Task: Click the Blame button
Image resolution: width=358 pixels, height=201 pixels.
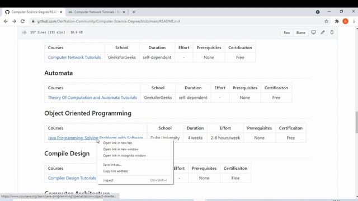Action: point(301,32)
